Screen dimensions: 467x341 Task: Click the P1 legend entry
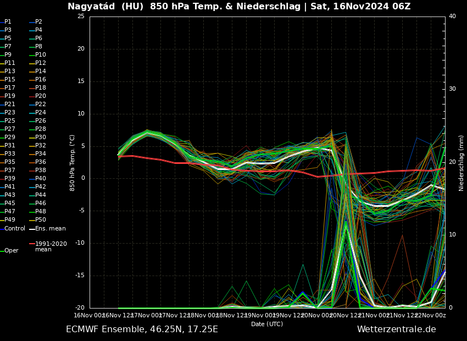point(8,22)
